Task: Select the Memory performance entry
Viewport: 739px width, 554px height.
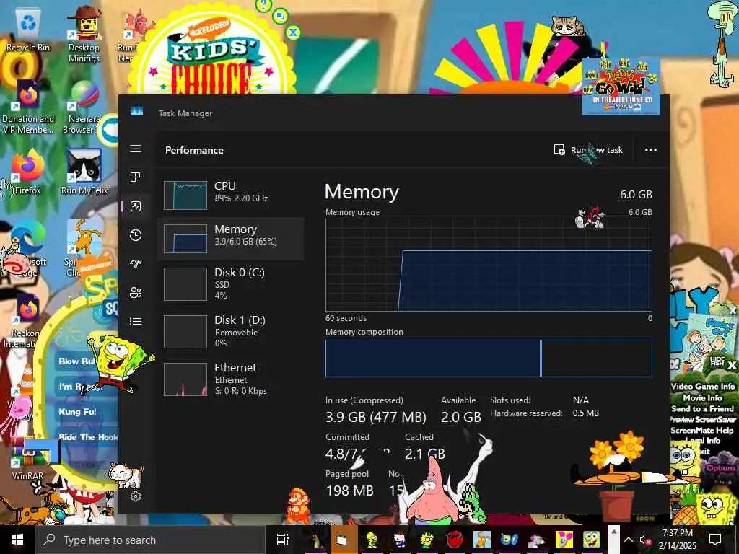Action: [231, 238]
